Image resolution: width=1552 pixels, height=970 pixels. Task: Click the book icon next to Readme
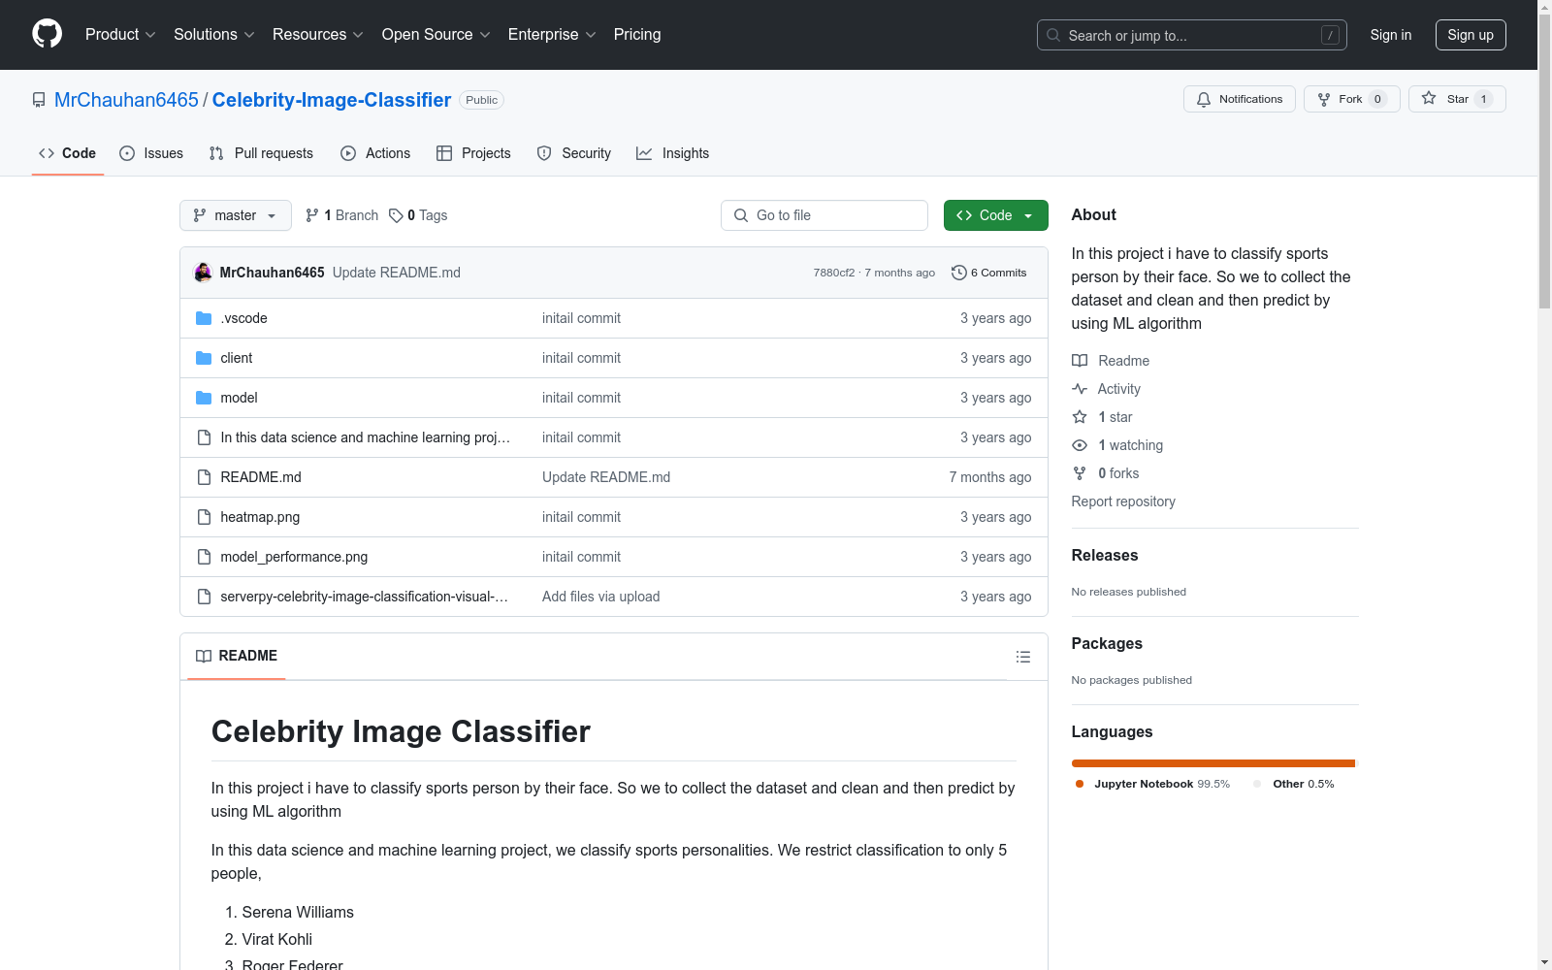click(1080, 361)
